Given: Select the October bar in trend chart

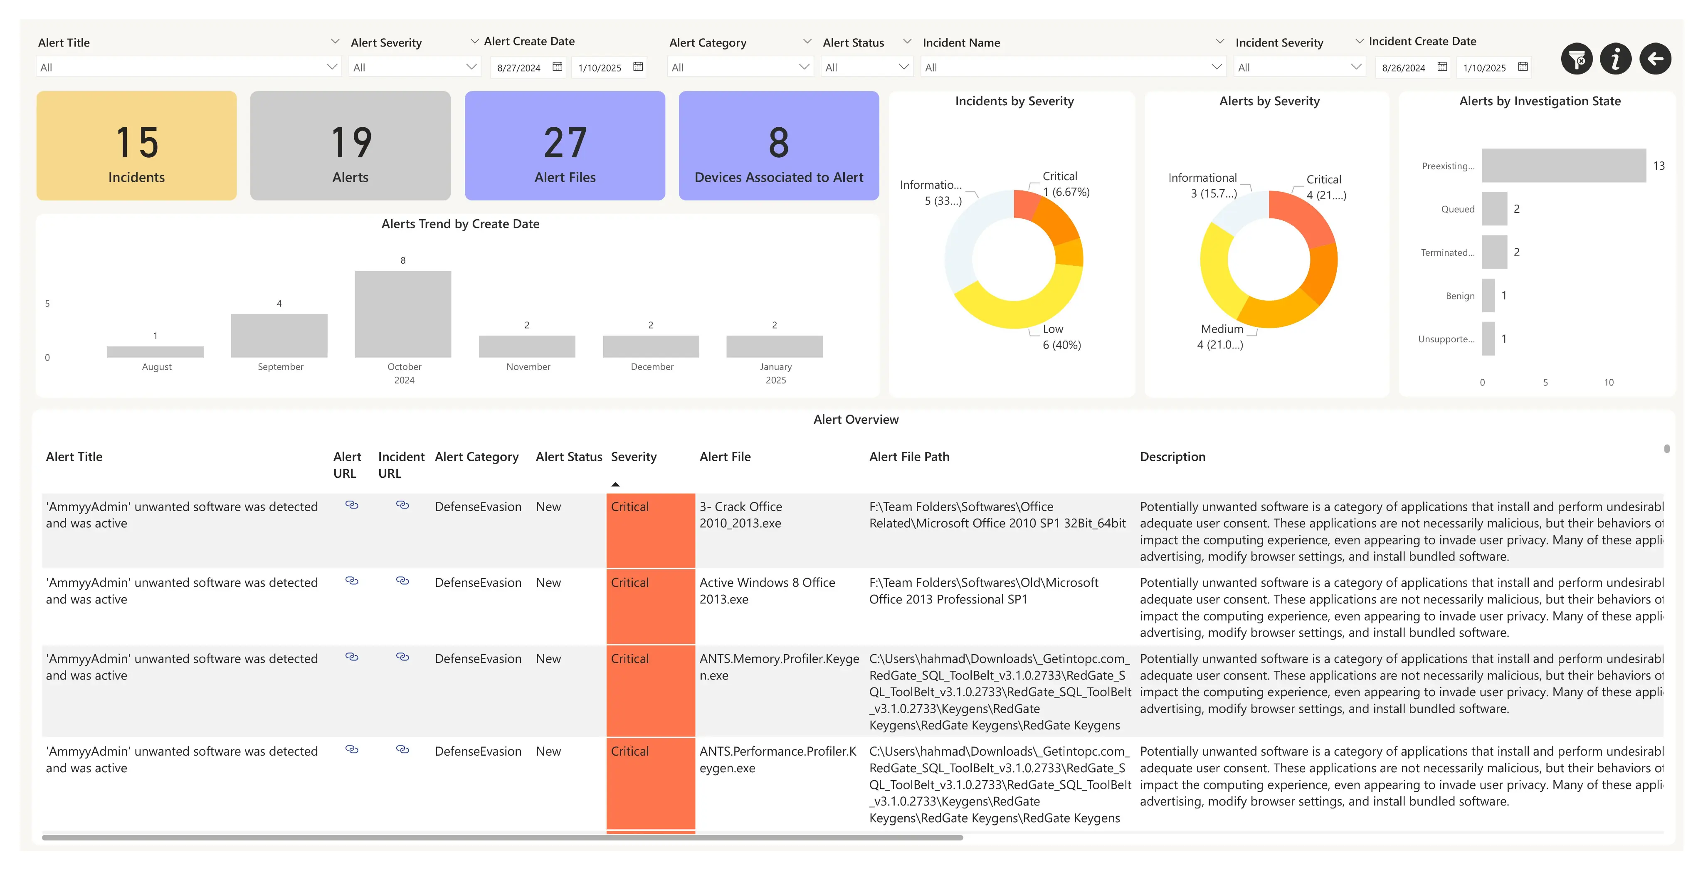Looking at the screenshot, I should click(402, 314).
